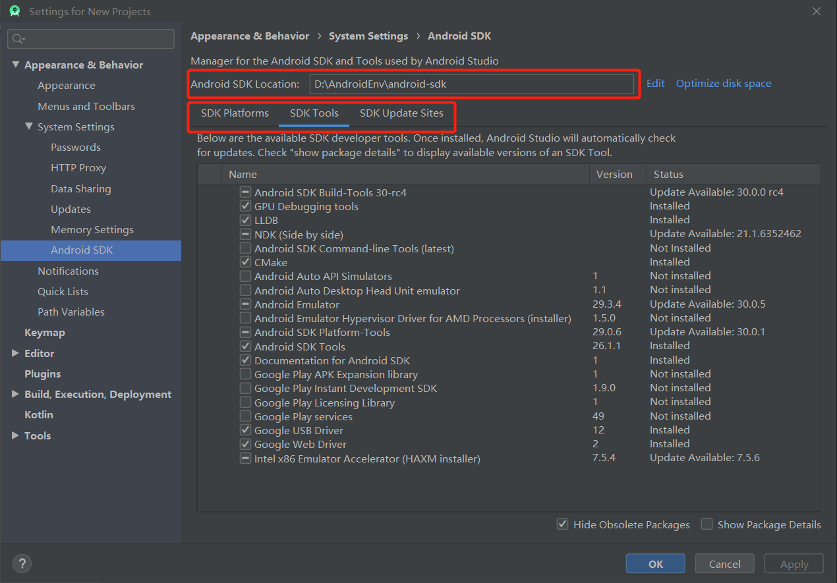Check Google Play APK Expansion library
The image size is (837, 583).
(245, 374)
